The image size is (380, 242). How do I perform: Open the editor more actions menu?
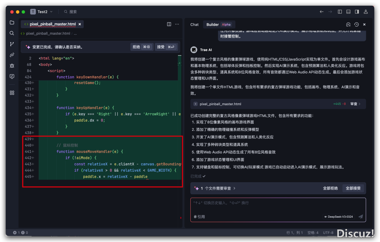[x=177, y=24]
